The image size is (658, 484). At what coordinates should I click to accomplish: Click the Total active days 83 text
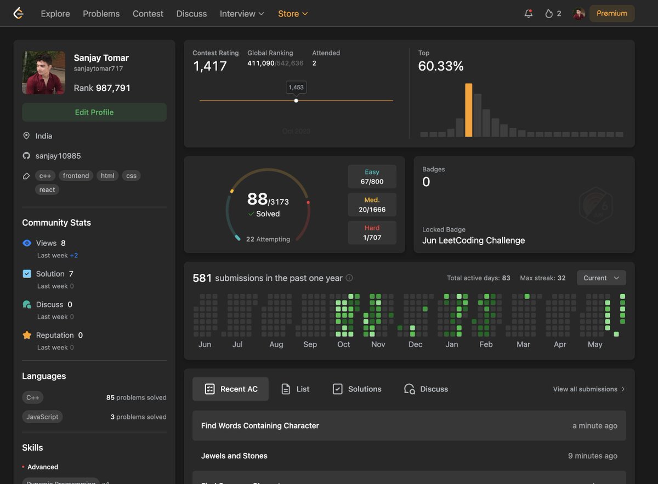coord(479,278)
